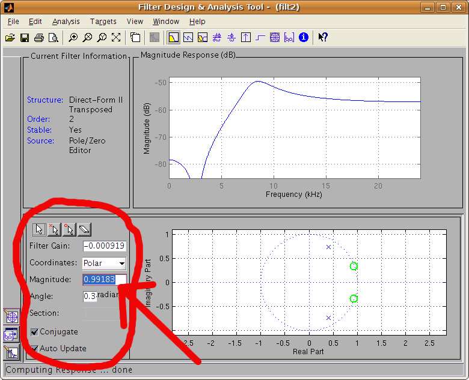Click the 'Real Part' axis label

click(308, 352)
